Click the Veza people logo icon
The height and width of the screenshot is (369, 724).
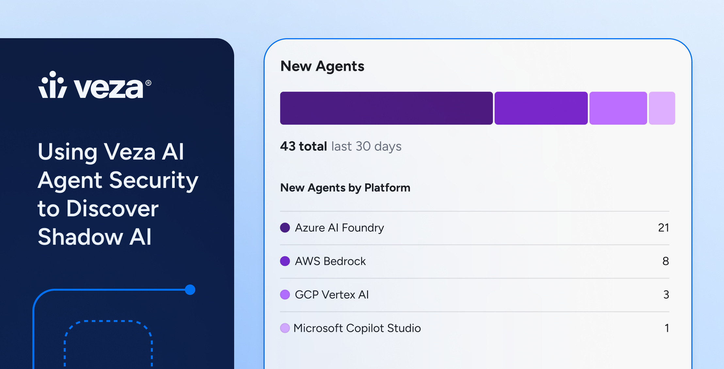(53, 85)
